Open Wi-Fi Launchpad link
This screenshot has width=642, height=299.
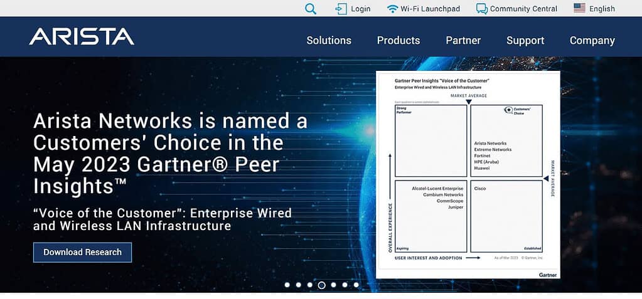tap(430, 9)
